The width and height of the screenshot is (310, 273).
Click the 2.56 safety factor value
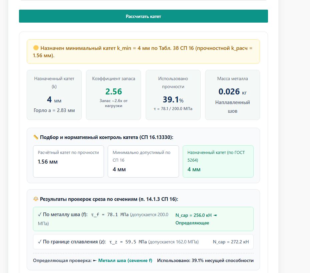click(113, 91)
